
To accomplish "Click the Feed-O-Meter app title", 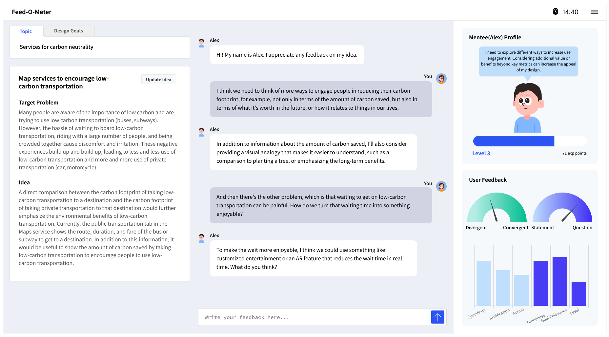I will click(x=32, y=12).
